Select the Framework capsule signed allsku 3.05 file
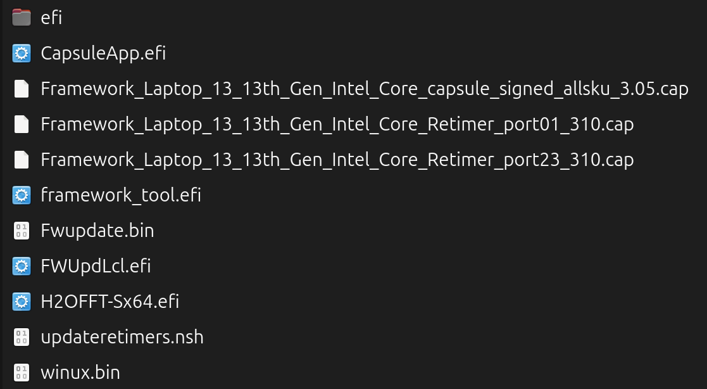Viewport: 707px width, 389px height. pyautogui.click(x=364, y=89)
